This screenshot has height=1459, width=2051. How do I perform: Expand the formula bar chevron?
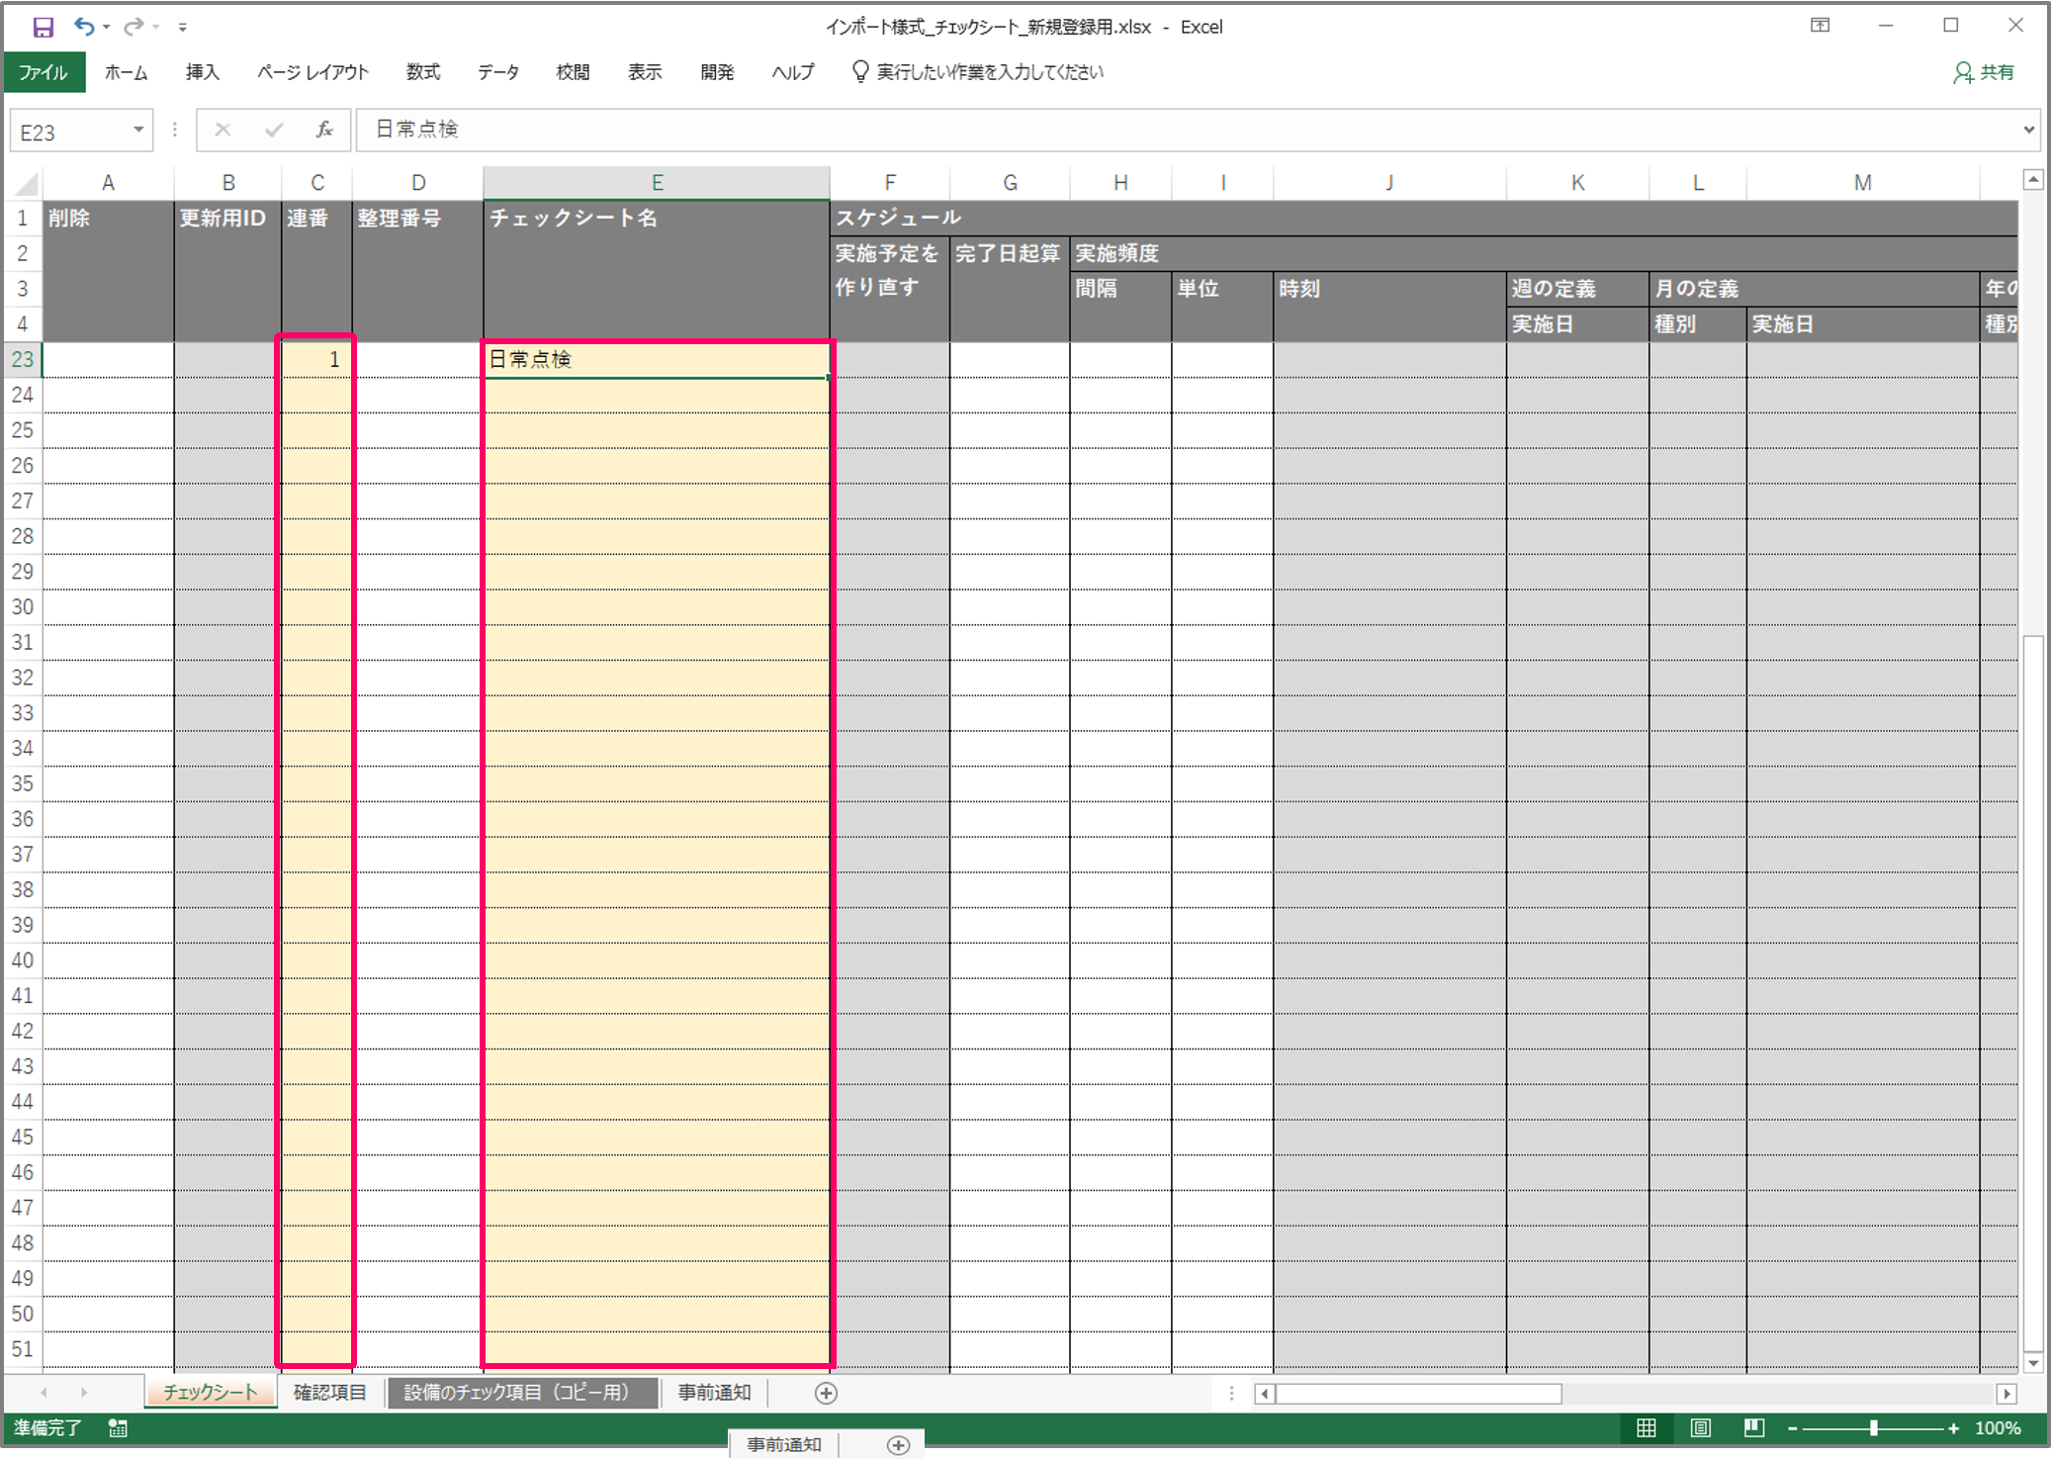pyautogui.click(x=2028, y=130)
